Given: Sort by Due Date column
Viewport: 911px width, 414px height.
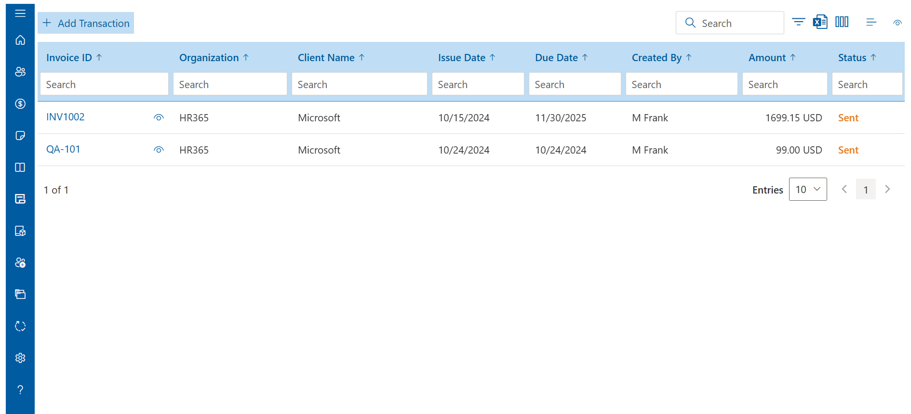Looking at the screenshot, I should point(562,58).
